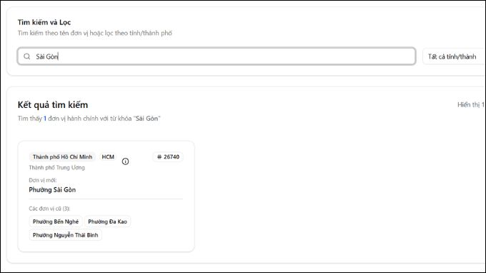The height and width of the screenshot is (273, 486).
Task: Click the Các đơn vị cũ (3) label
Action: pos(49,209)
